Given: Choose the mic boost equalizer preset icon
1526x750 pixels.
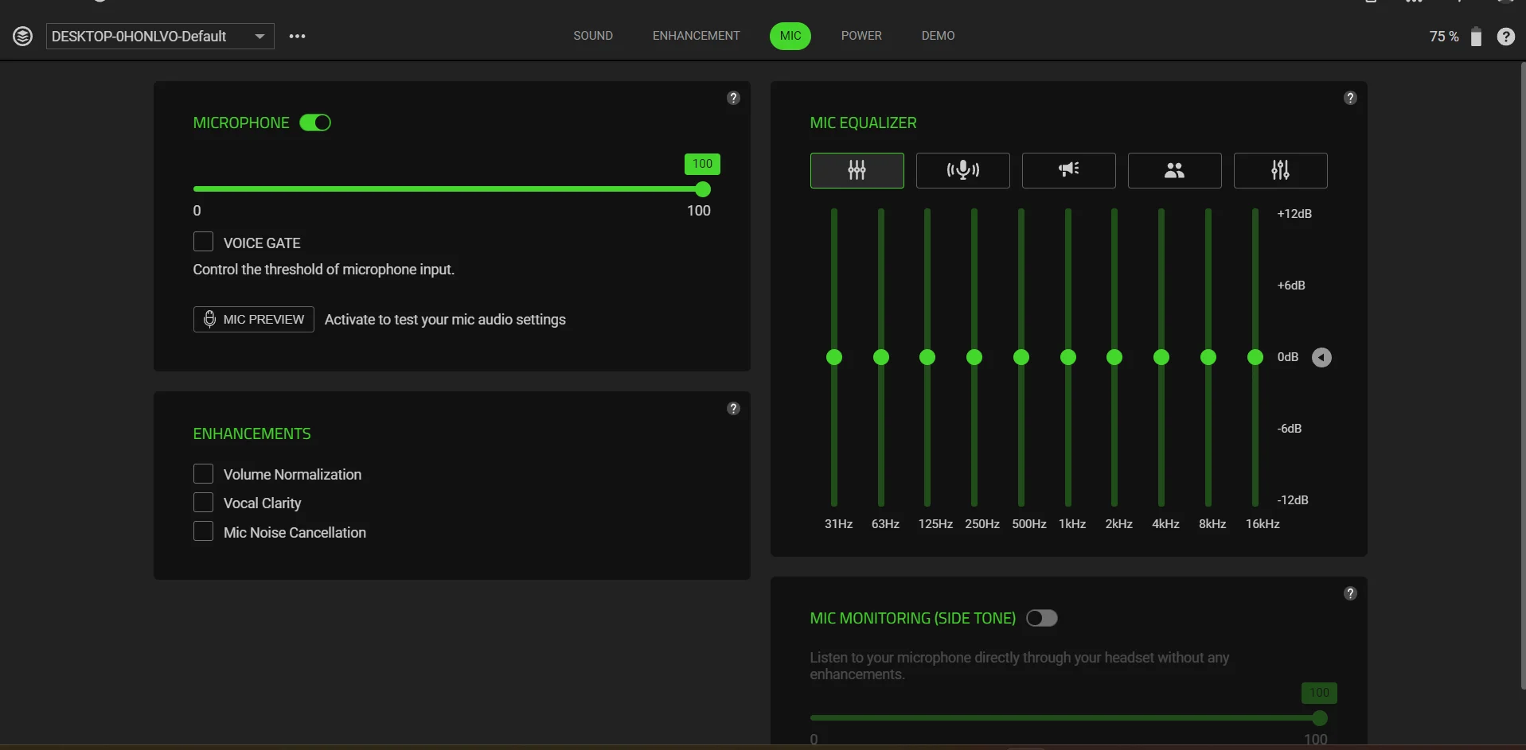Looking at the screenshot, I should pyautogui.click(x=962, y=170).
